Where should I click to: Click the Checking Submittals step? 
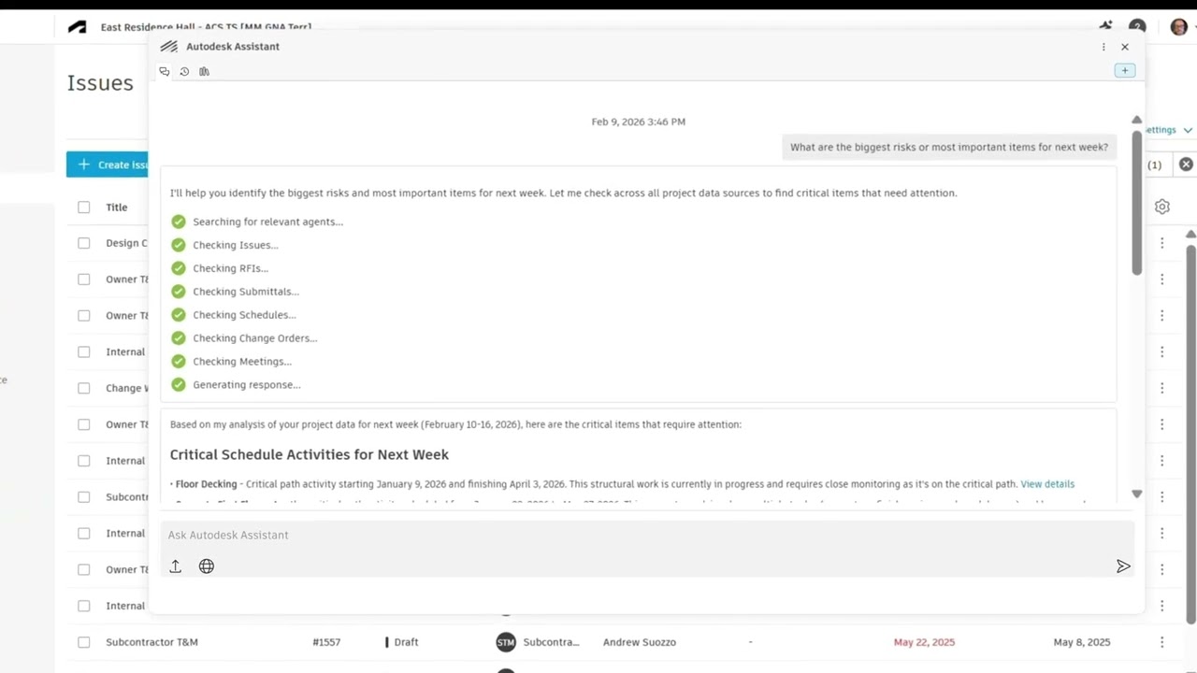pyautogui.click(x=245, y=292)
